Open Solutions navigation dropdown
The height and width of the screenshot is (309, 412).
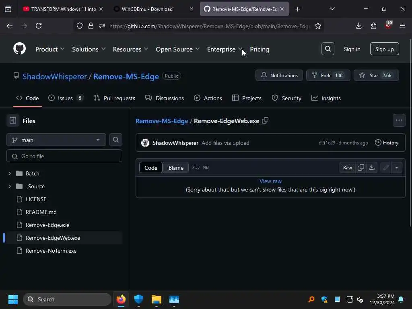[x=89, y=49]
